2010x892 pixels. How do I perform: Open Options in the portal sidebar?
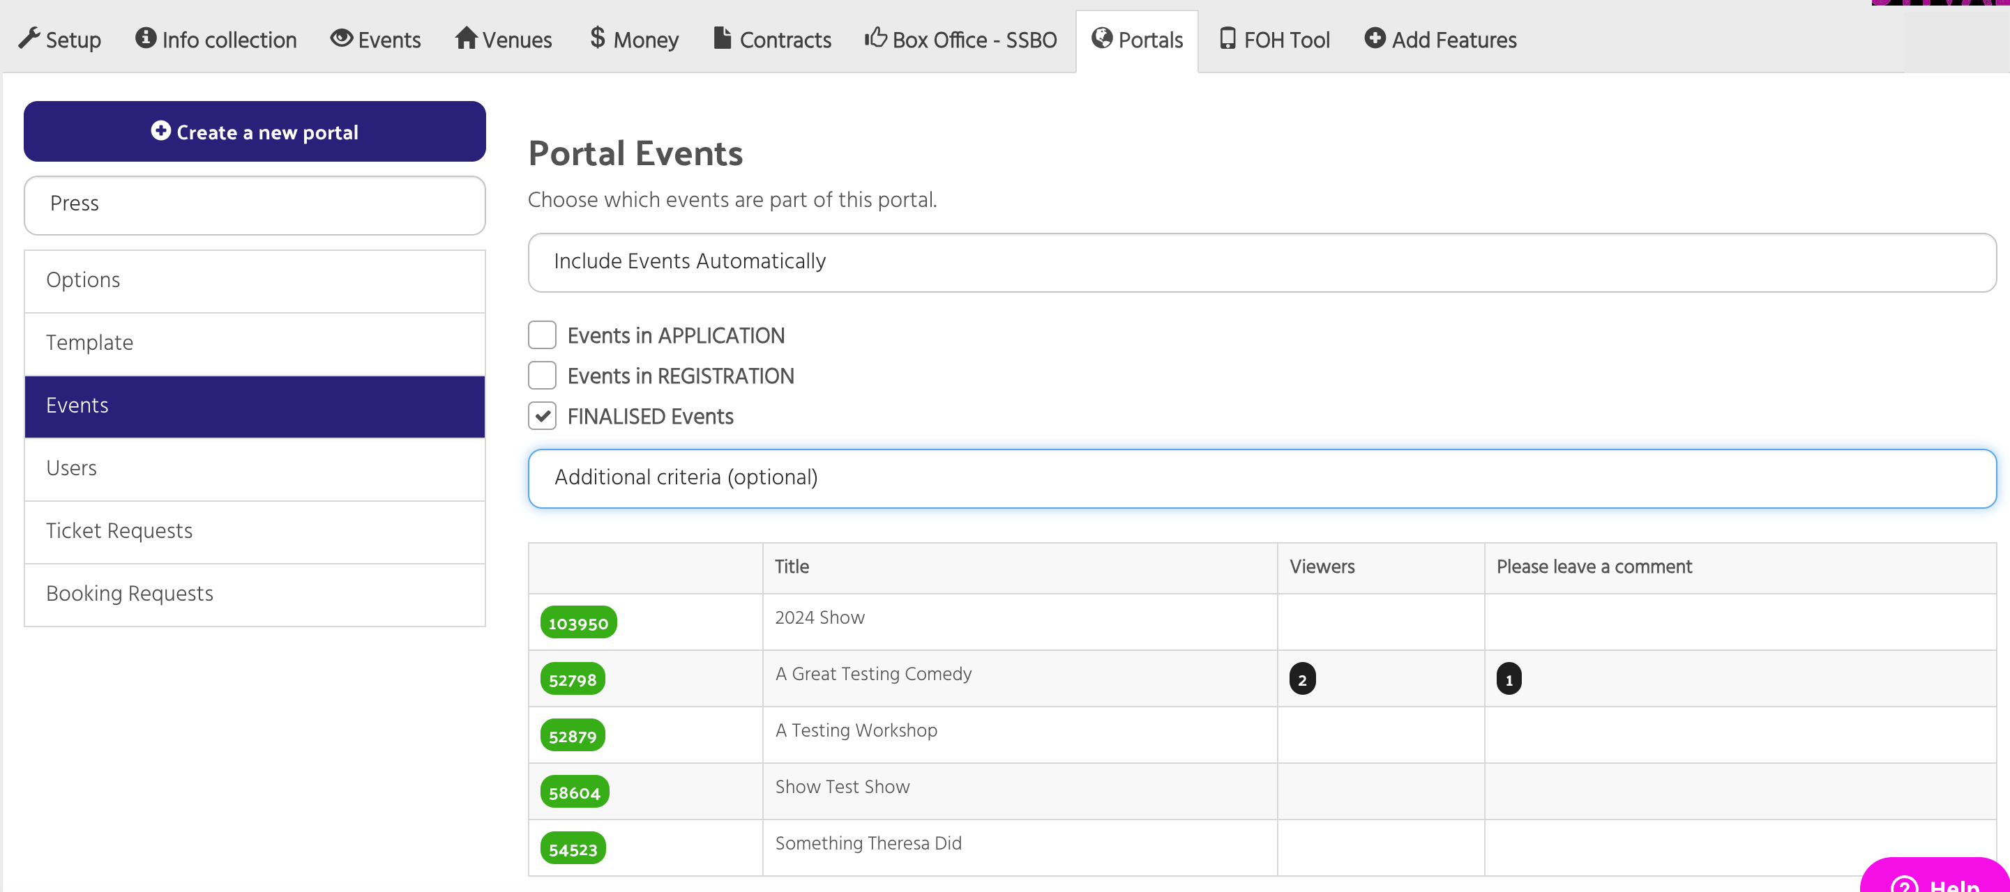255,281
